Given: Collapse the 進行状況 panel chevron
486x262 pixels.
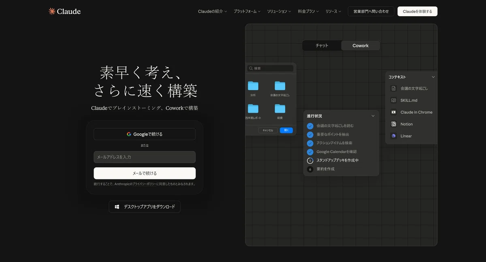Looking at the screenshot, I should point(373,116).
